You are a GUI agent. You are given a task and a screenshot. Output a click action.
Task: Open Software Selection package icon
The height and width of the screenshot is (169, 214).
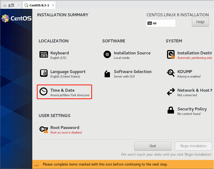point(107,74)
